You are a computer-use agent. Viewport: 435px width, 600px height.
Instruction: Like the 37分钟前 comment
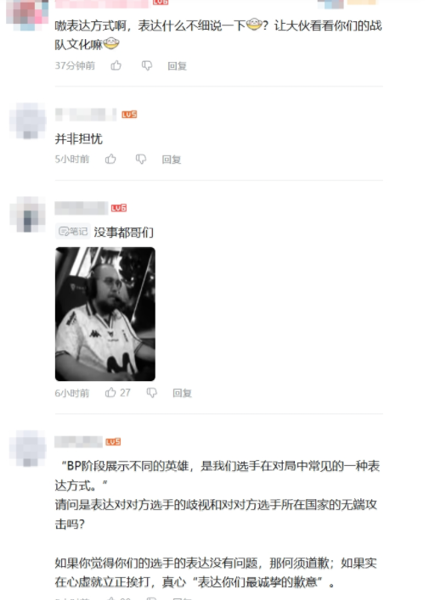(116, 65)
